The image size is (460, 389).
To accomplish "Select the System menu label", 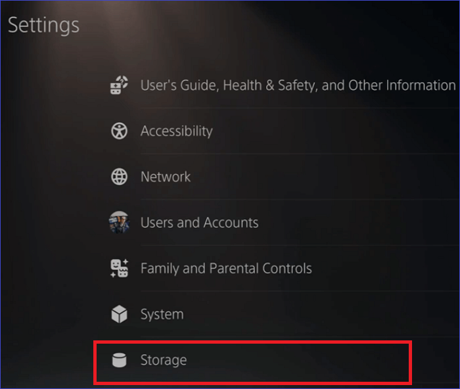I will [162, 314].
